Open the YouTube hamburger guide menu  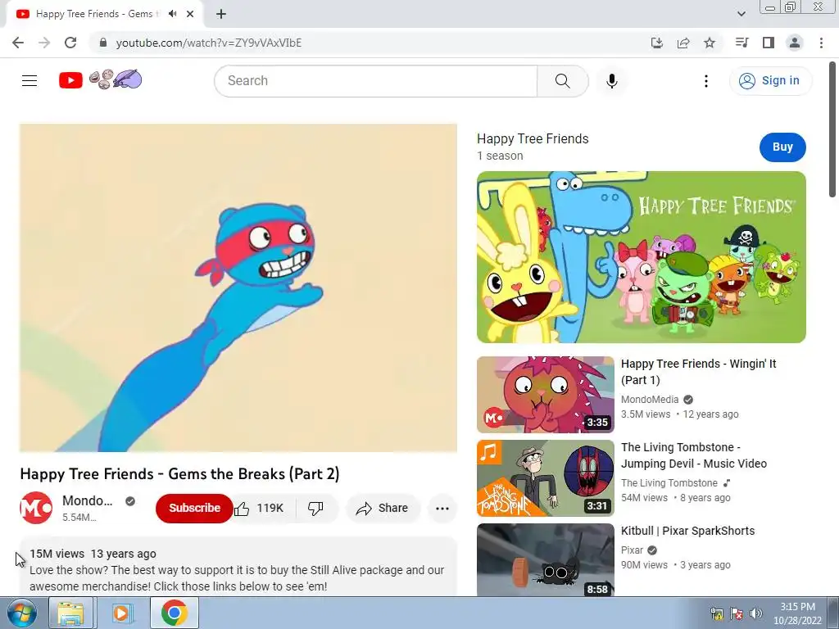pos(29,81)
